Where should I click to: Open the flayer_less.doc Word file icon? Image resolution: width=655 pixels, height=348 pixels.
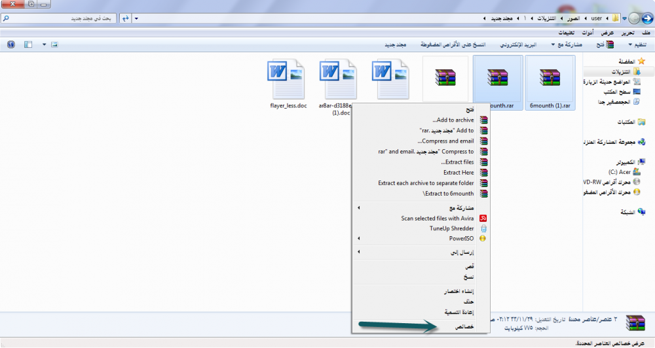tap(288, 78)
